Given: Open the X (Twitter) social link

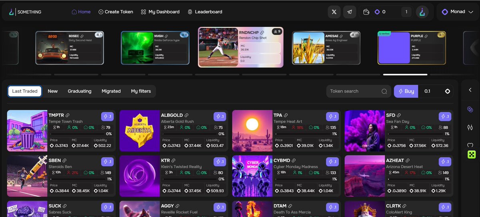Looking at the screenshot, I should click(x=334, y=12).
